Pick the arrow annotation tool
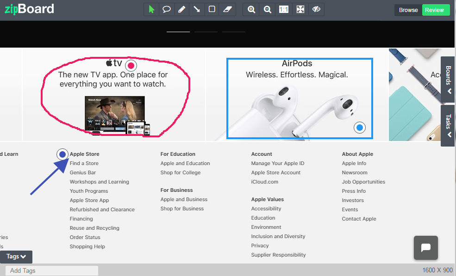This screenshot has height=276, width=456. tap(197, 9)
